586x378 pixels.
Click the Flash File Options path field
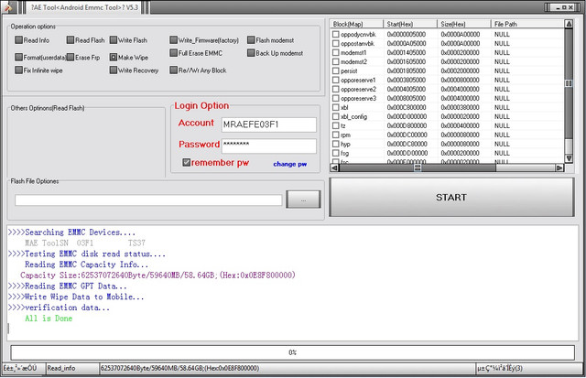[x=147, y=200]
